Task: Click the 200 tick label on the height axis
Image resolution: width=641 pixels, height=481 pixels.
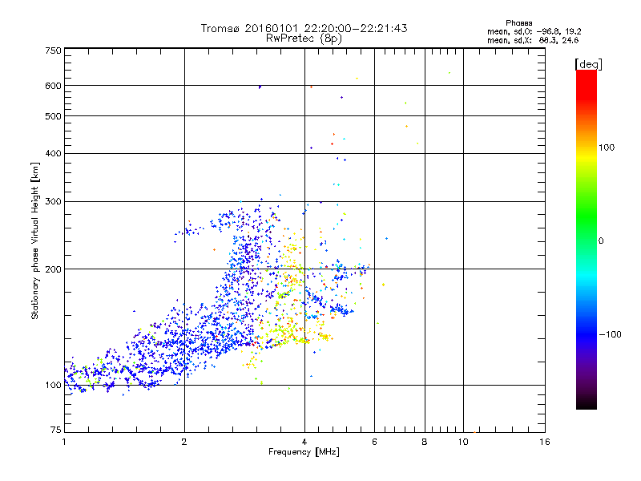Action: (53, 269)
